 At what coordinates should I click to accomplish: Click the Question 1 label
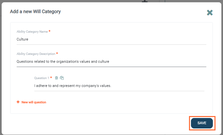click(x=42, y=78)
